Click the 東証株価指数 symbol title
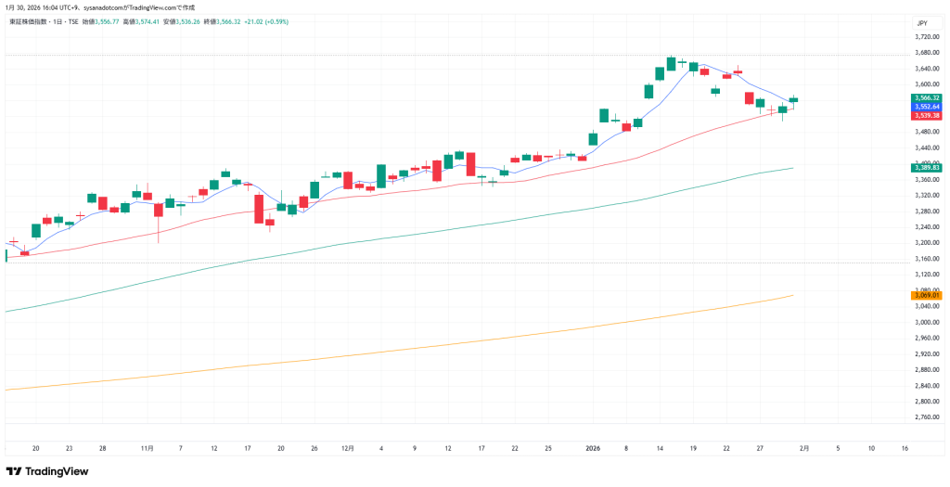950x487 pixels. pos(29,20)
